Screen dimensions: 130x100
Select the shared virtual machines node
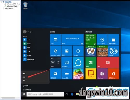[8, 8]
